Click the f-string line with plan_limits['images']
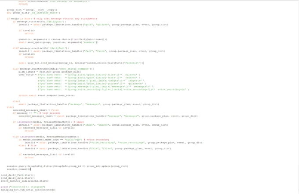The image size is (299, 194). coord(91,81)
